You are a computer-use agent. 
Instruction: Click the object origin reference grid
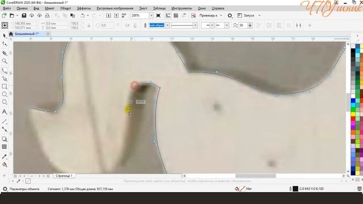click(x=5, y=25)
